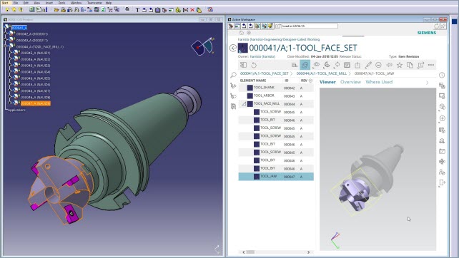
Task: Open the three-dots more commands menu
Action: pos(431,65)
